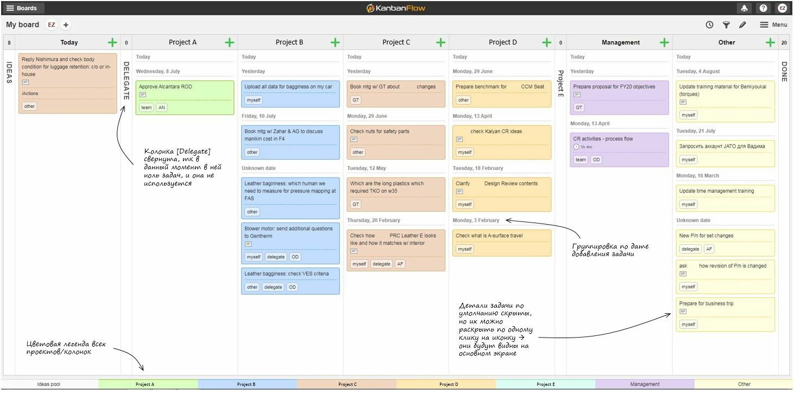Click the filter funnel icon
The width and height of the screenshot is (794, 394).
pos(726,25)
